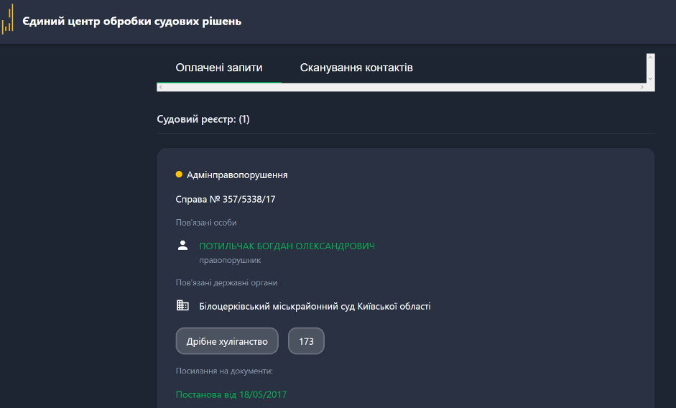Click the tab strip's horizontal scrollbar track
676x408 pixels.
pos(402,87)
